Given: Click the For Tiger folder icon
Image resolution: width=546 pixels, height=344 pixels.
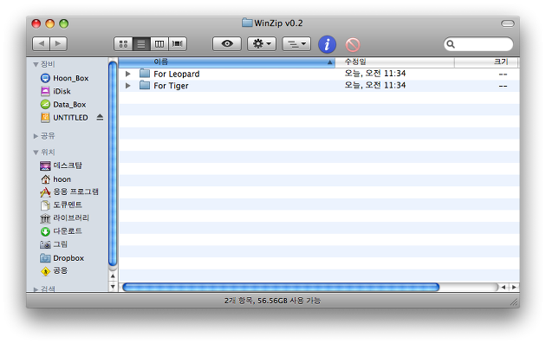Looking at the screenshot, I should (145, 85).
